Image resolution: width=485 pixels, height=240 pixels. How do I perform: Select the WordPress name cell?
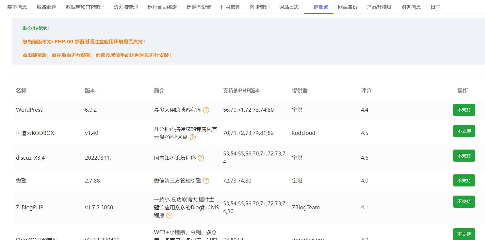tap(29, 110)
